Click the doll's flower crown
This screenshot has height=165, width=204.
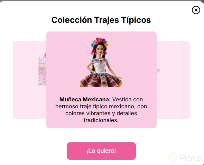click(x=100, y=42)
